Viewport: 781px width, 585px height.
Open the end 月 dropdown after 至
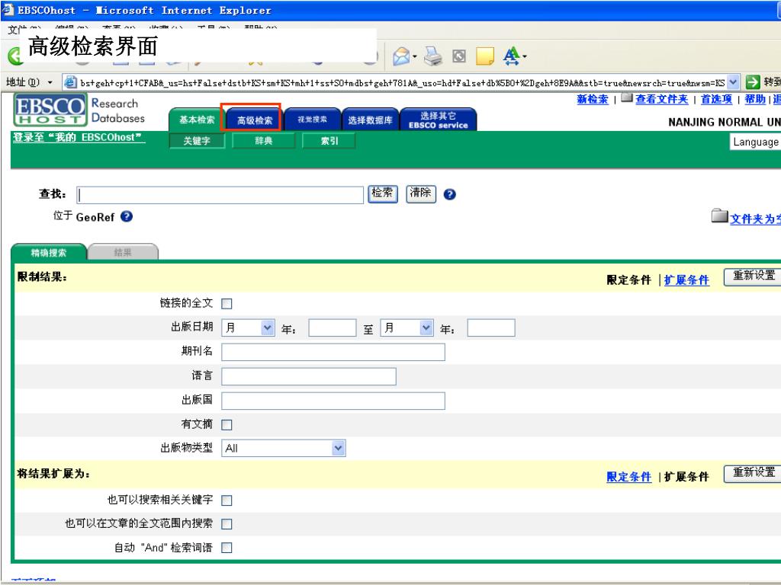407,328
